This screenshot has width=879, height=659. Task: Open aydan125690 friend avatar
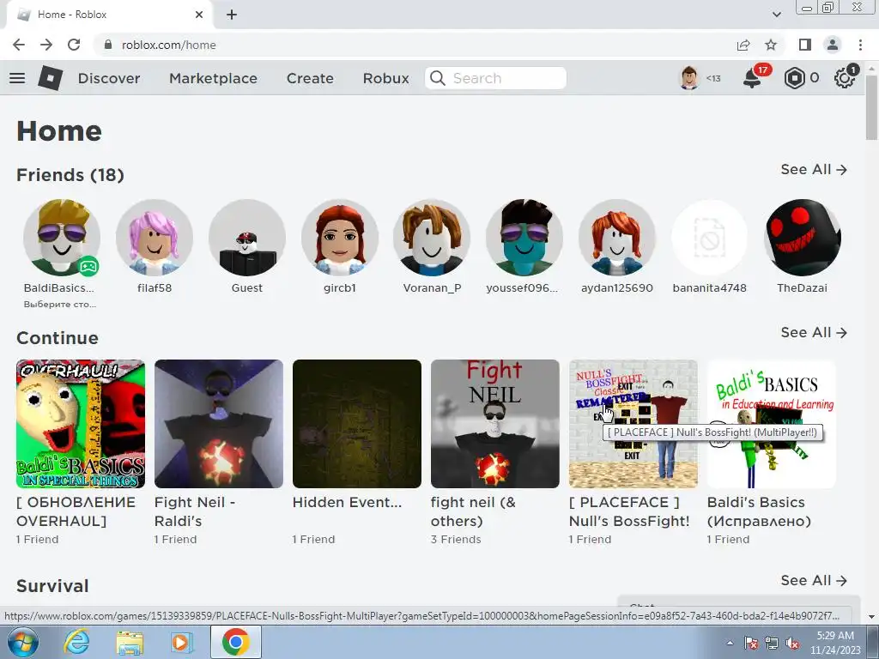(616, 238)
